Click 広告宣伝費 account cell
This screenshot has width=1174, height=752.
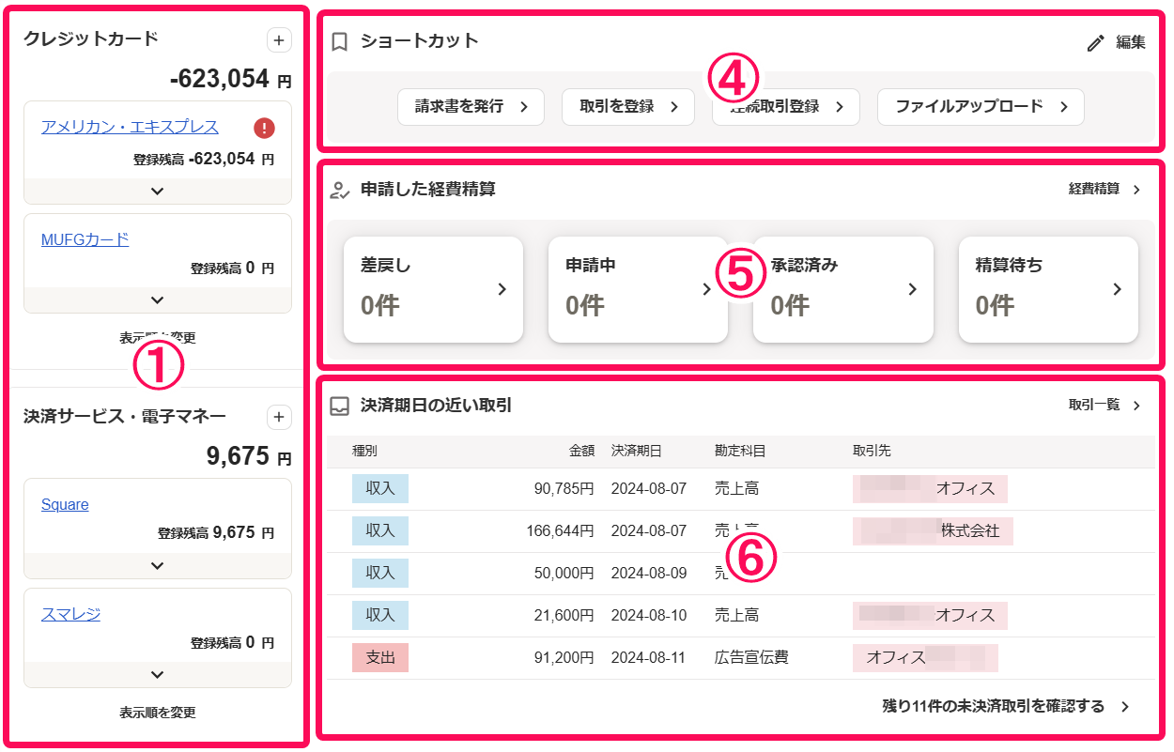[751, 657]
